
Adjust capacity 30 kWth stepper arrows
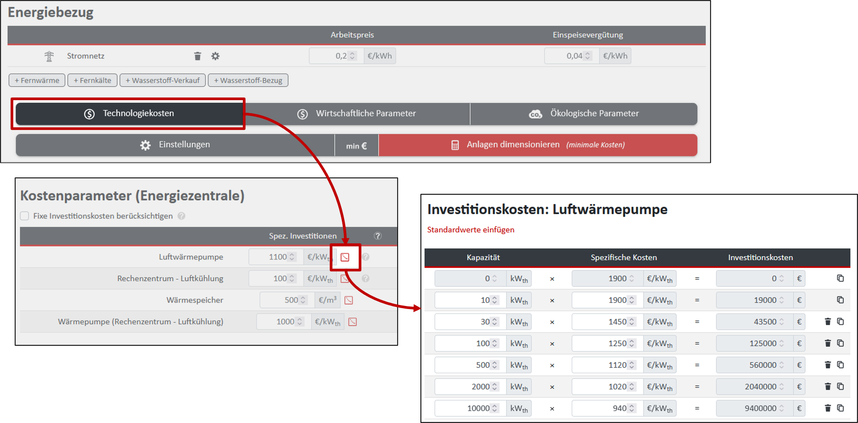click(494, 322)
